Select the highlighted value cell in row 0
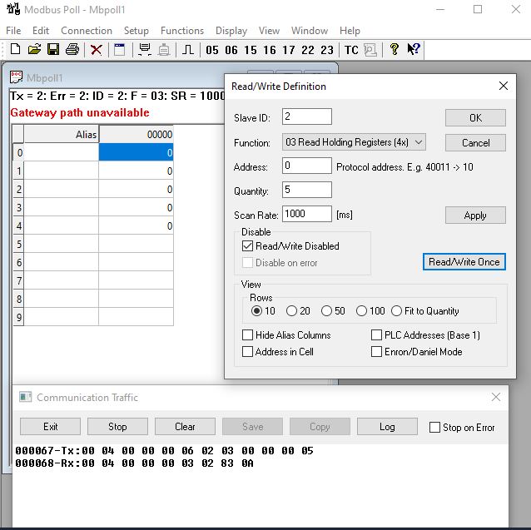Viewport: 531px width, 530px height. tap(136, 152)
